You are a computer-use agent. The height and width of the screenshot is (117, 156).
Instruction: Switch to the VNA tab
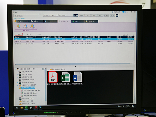(x=78, y=21)
